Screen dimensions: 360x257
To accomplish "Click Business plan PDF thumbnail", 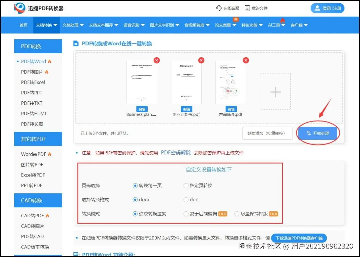I will [x=141, y=82].
